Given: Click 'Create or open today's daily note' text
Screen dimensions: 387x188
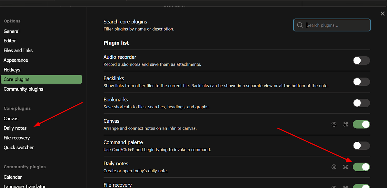Looking at the screenshot, I should (x=136, y=171).
